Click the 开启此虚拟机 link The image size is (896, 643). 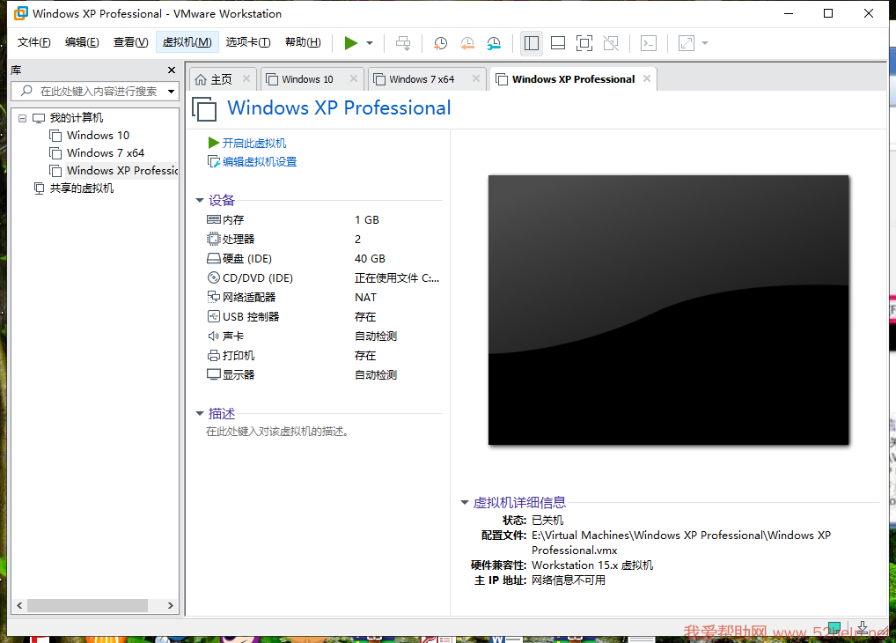coord(253,143)
